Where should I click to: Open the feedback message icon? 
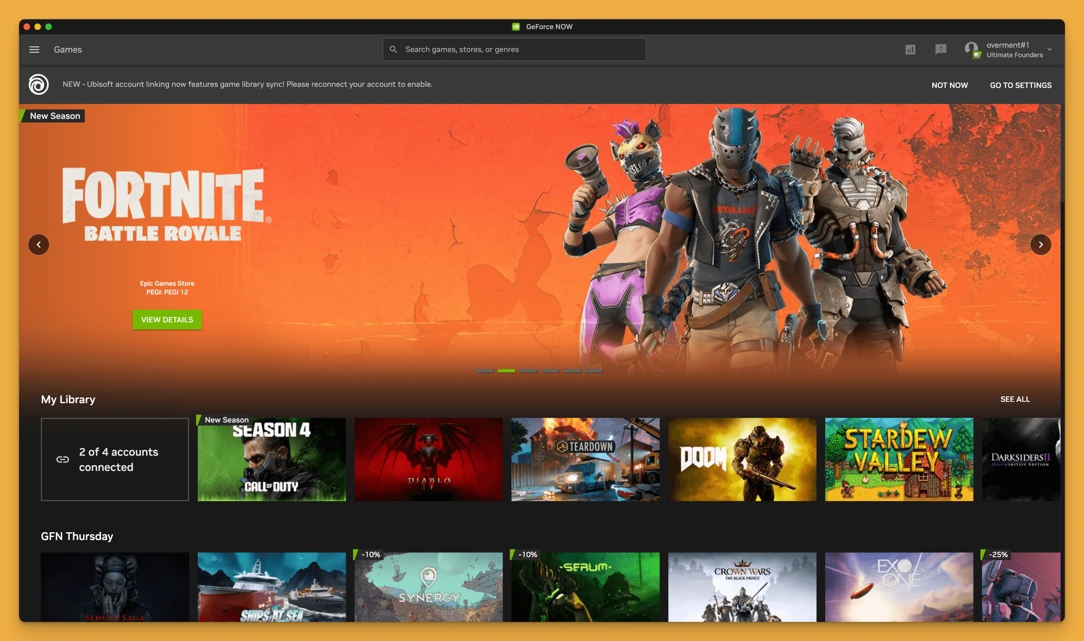tap(940, 49)
